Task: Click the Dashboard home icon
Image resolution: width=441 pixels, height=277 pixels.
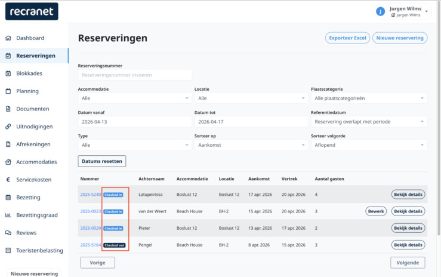Action: point(8,38)
